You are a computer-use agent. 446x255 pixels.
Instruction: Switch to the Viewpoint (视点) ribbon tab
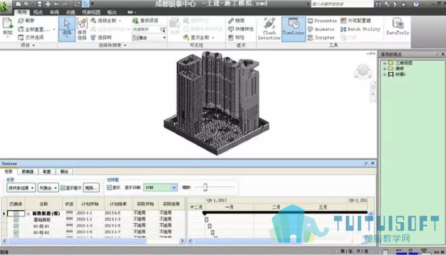[38, 12]
